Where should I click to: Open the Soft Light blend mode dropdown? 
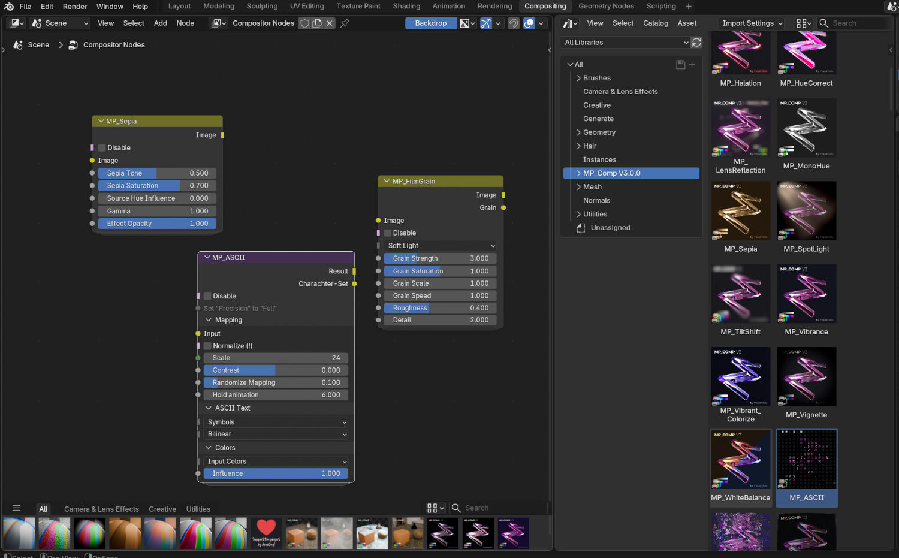[x=439, y=245]
